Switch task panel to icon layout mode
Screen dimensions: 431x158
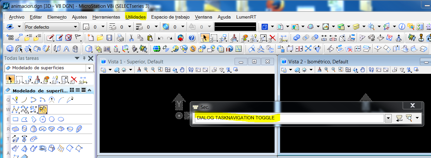click(72, 90)
